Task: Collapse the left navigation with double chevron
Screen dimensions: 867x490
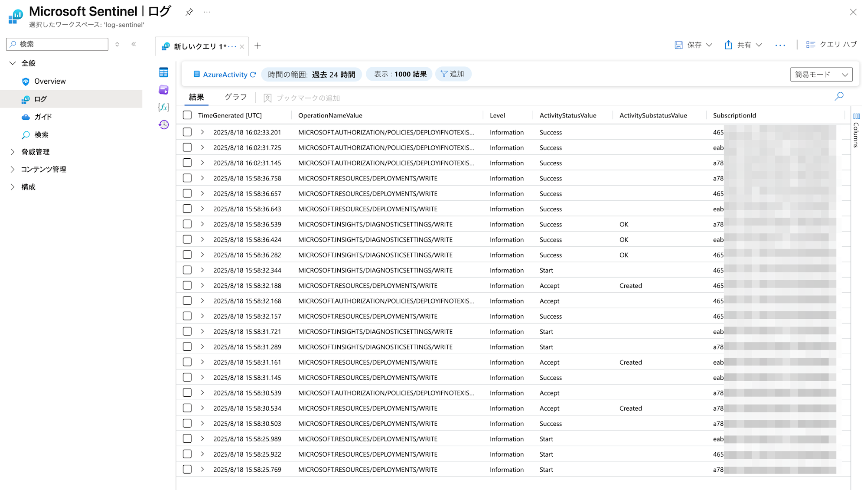Action: [x=134, y=44]
